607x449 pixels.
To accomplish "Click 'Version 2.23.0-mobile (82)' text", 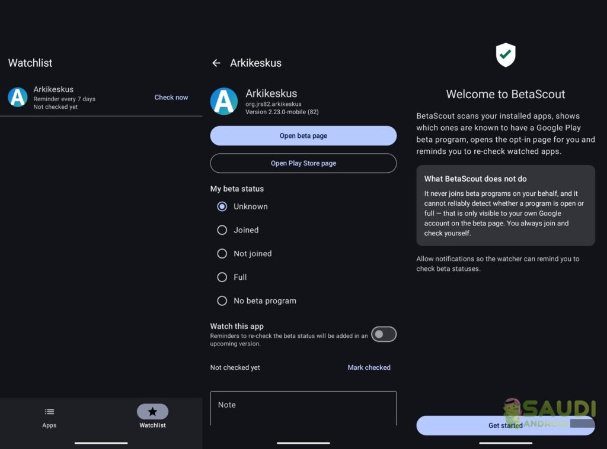I will pyautogui.click(x=282, y=112).
